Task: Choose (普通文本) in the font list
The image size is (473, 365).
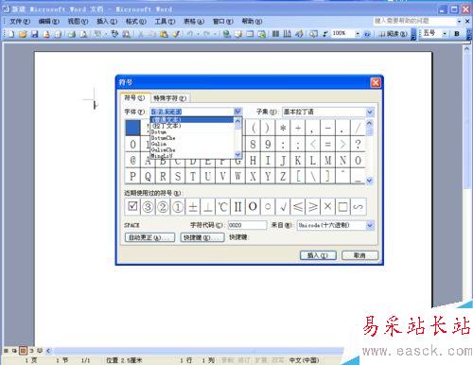Action: click(x=192, y=120)
